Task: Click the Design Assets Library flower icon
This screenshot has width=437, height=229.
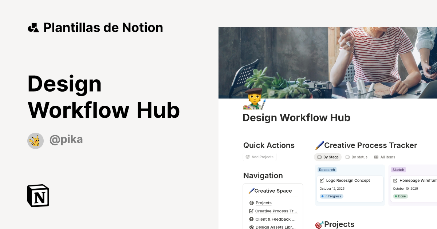Action: tap(251, 227)
